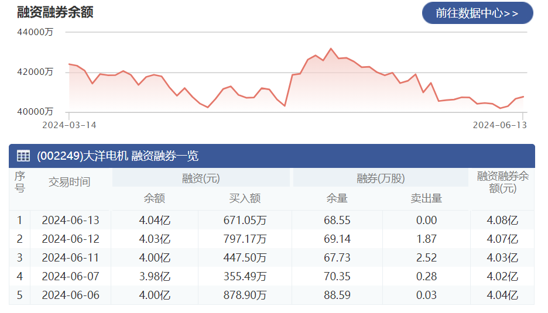Click the highest peak of the chart line

tap(331, 49)
